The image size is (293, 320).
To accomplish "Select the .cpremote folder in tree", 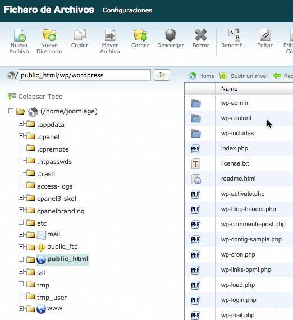I will [x=53, y=149].
